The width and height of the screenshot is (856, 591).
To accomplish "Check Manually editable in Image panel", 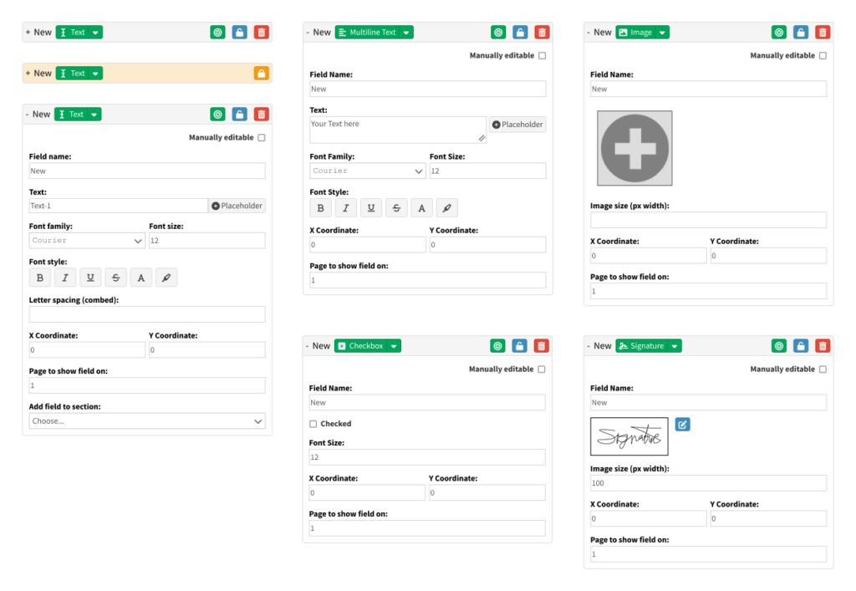I will (x=823, y=56).
